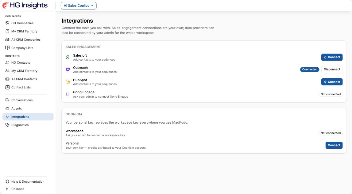Screen dimensions: 352x194
Task: Click Collapse to shrink the sidebar
Action: (x=28, y=189)
